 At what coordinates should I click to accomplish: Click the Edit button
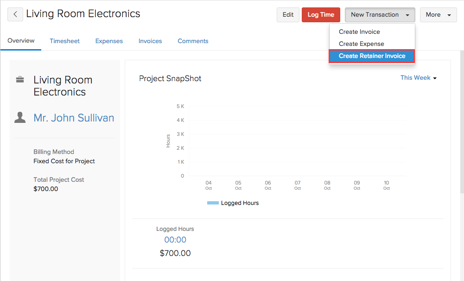tap(288, 15)
